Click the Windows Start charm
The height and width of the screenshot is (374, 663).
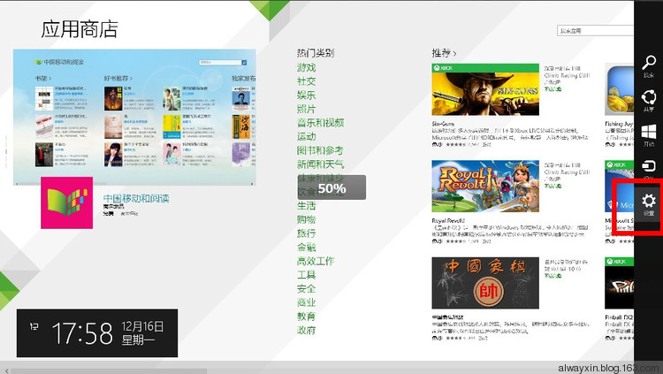coord(649,135)
